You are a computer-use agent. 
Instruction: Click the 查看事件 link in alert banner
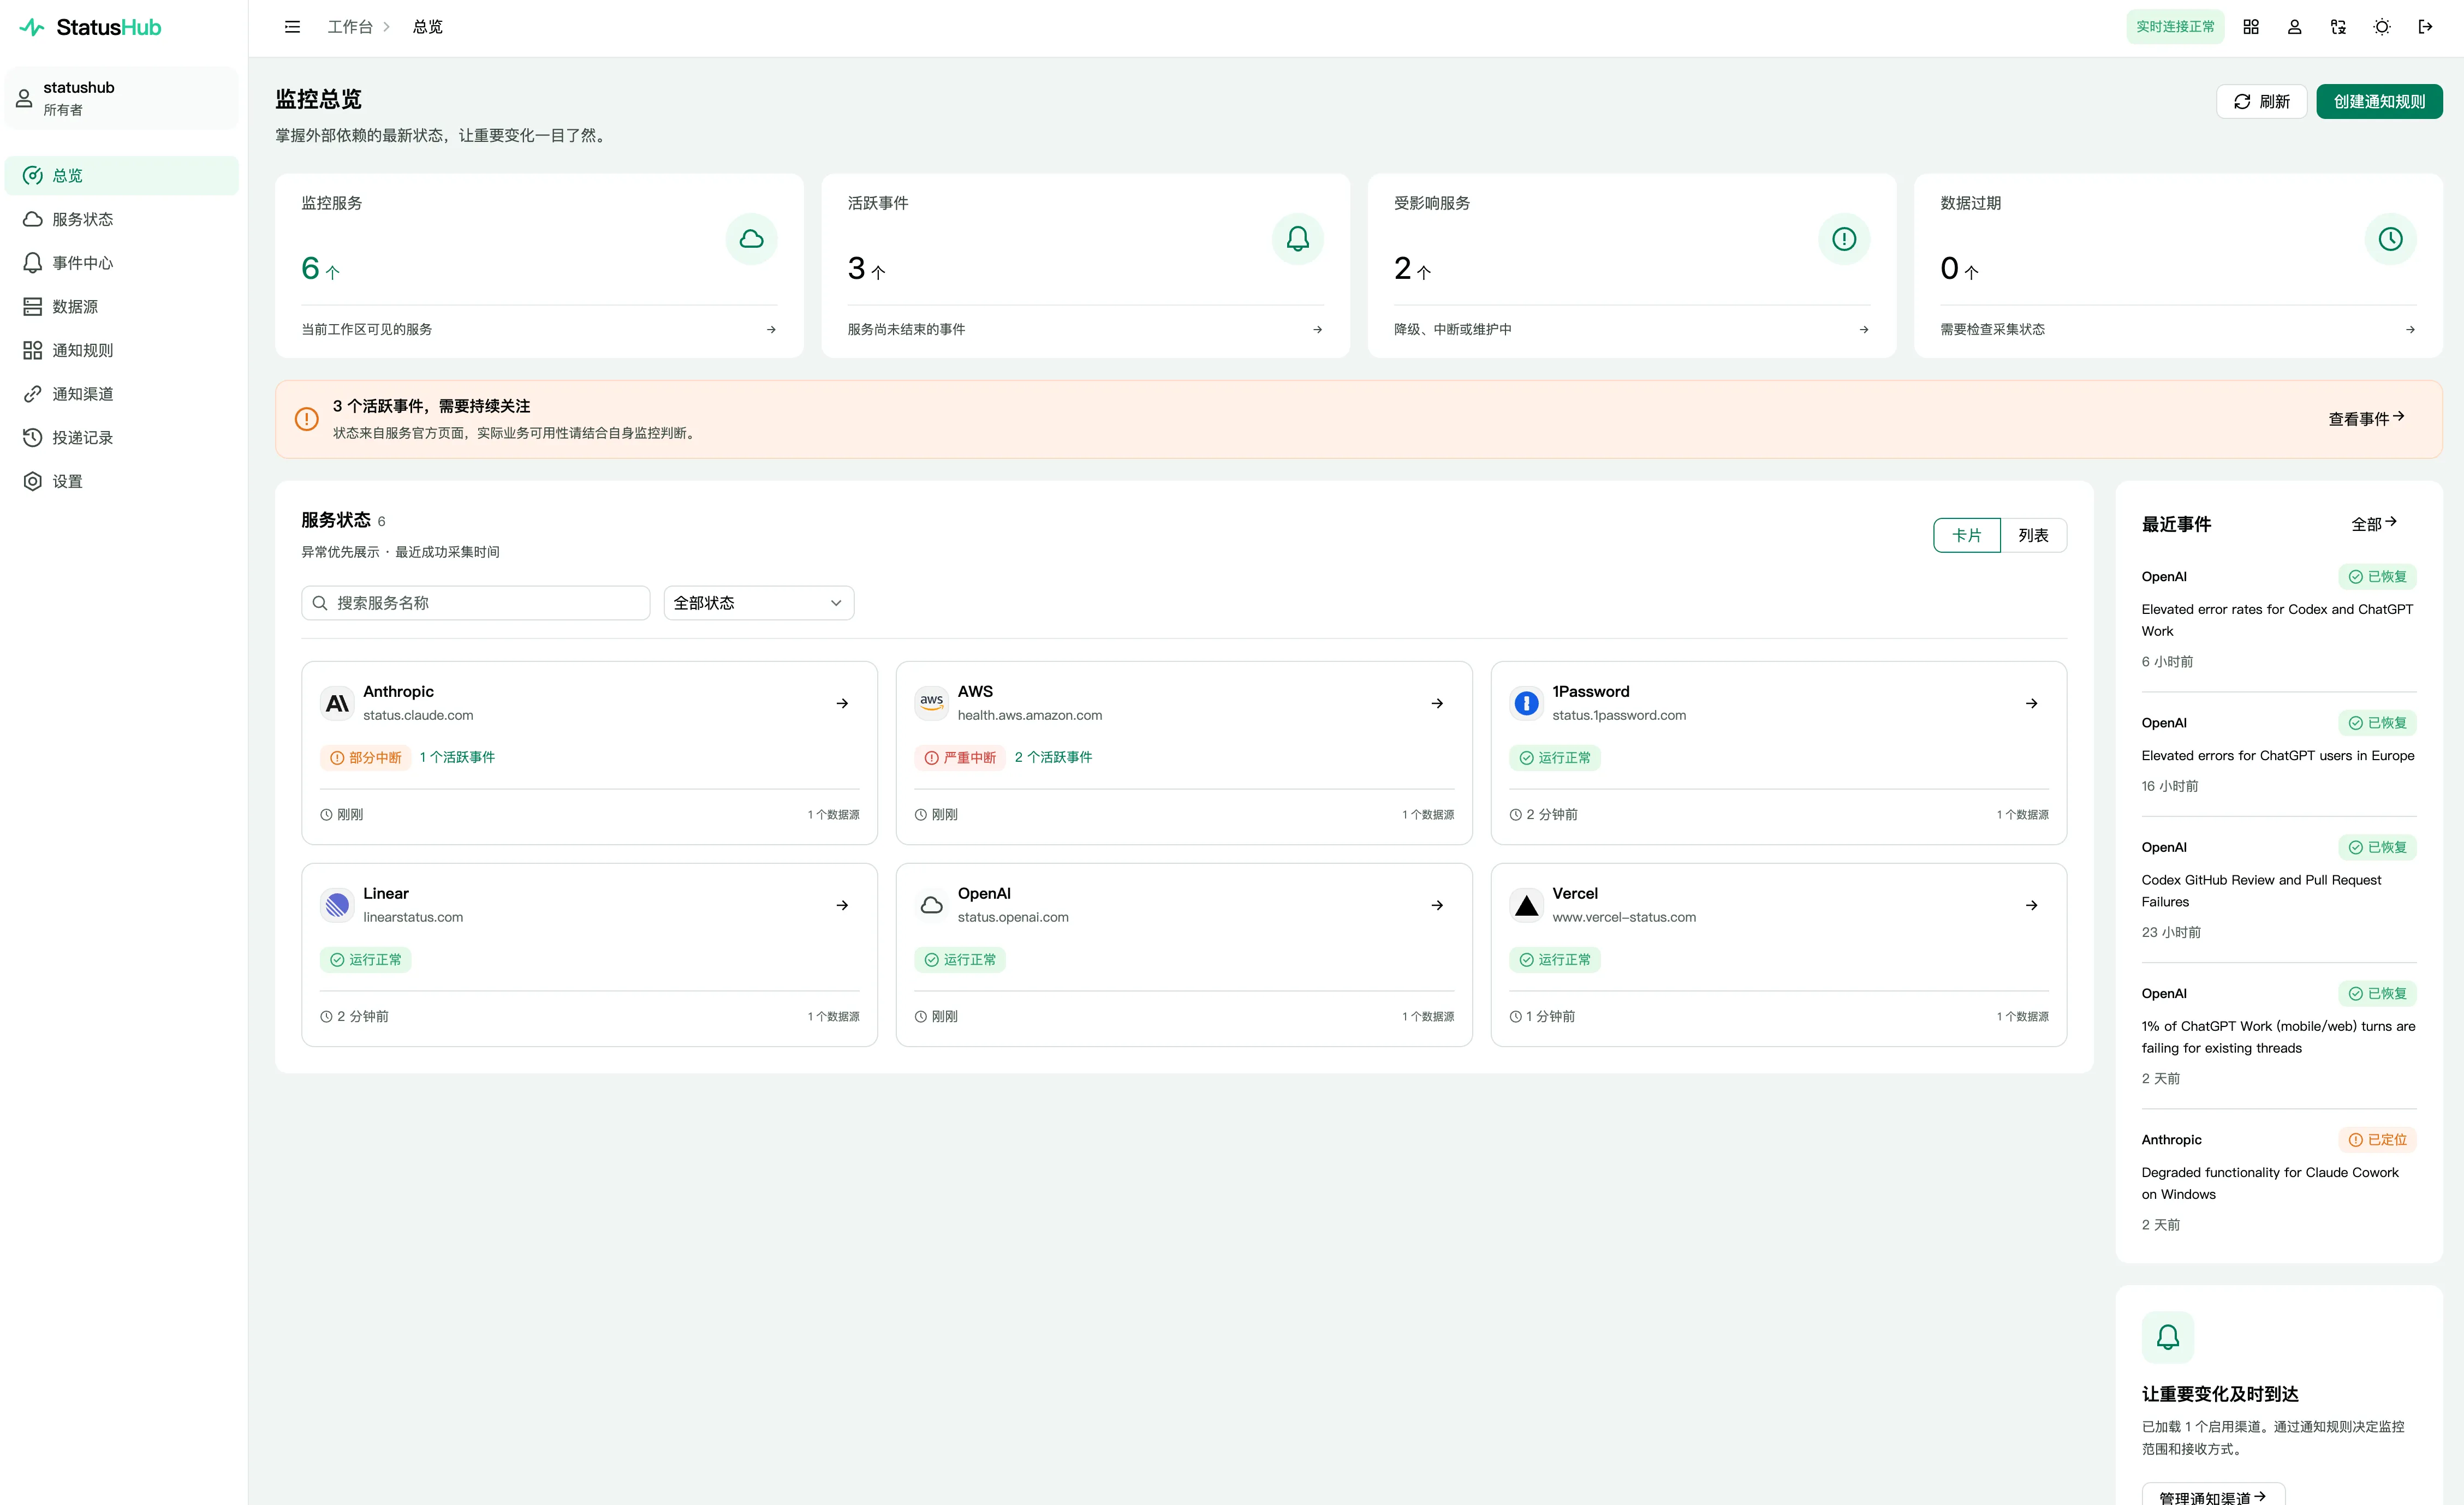tap(2366, 419)
